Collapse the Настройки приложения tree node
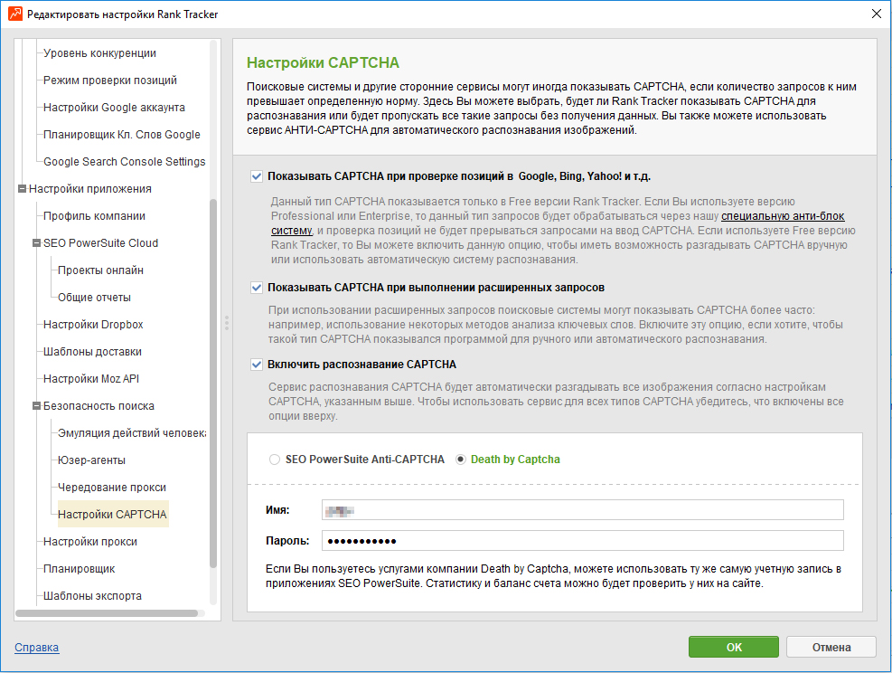This screenshot has height=673, width=892. [23, 188]
